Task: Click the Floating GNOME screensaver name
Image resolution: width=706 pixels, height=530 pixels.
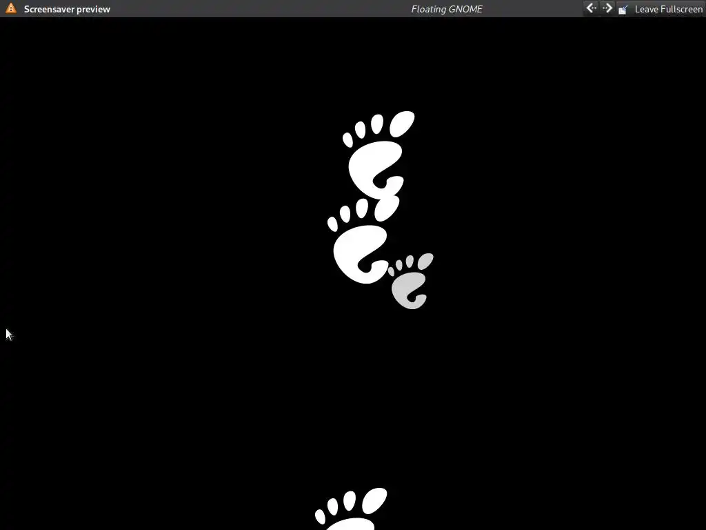Action: coord(447,9)
